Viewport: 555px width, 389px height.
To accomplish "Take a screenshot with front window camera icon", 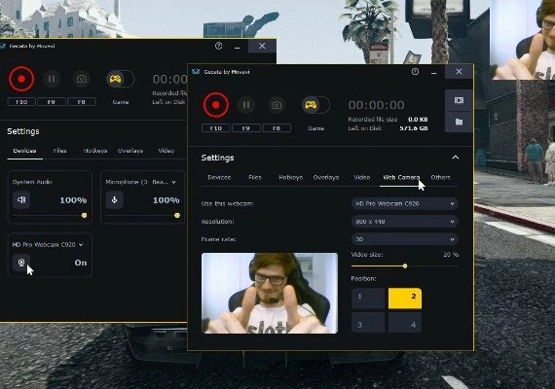I will tap(277, 105).
